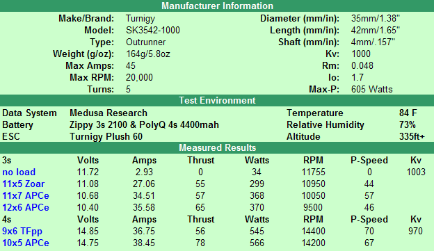Select the no-load amps '2.93'
This screenshot has height=251, width=434.
(144, 172)
